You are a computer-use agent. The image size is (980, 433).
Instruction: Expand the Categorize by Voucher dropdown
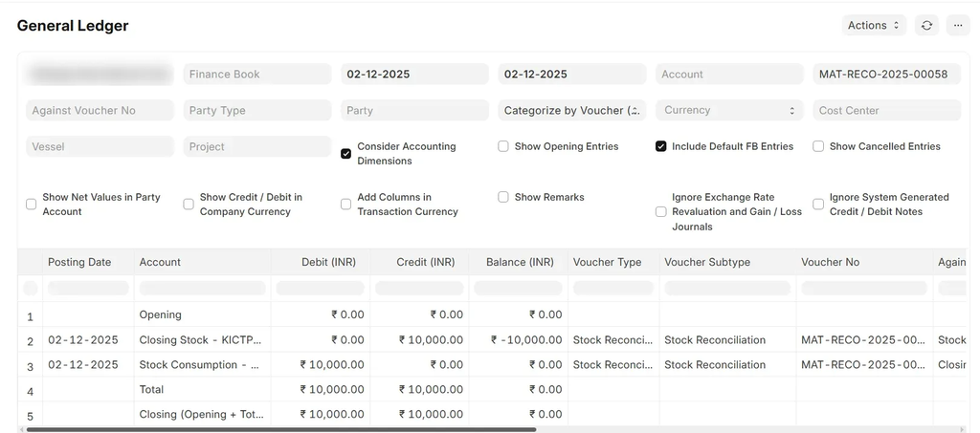point(571,111)
